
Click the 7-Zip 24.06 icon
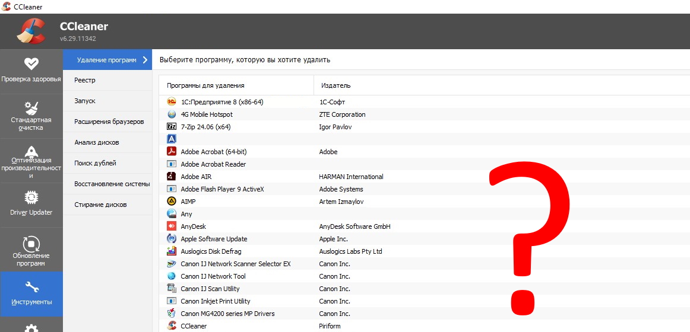point(172,127)
